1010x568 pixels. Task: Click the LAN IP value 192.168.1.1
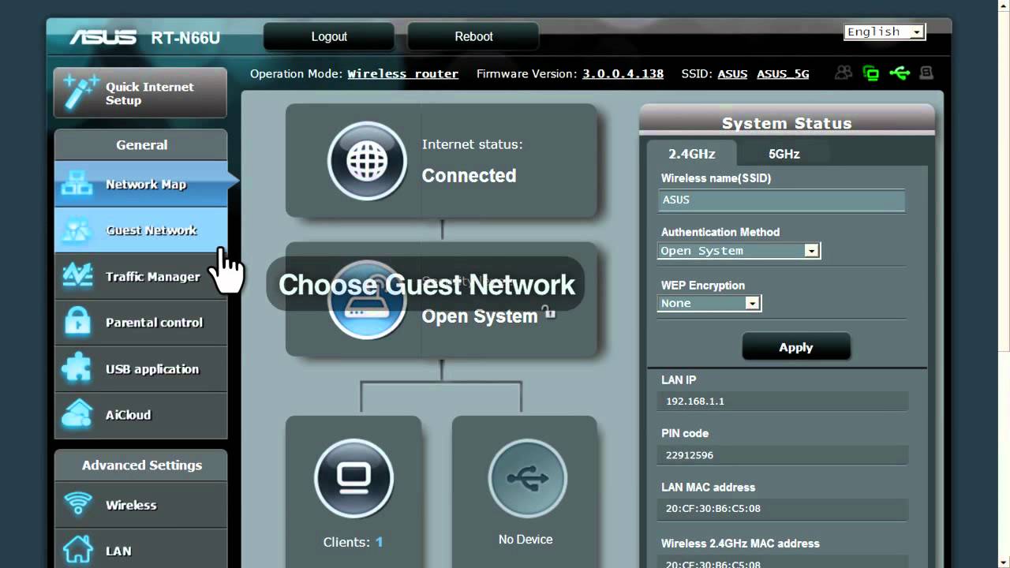[694, 401]
